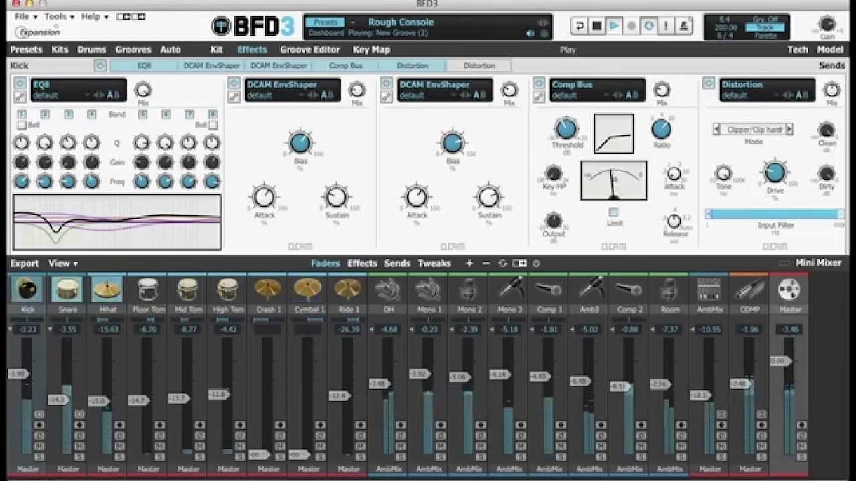Switch mixer to Tweaks view

[434, 264]
